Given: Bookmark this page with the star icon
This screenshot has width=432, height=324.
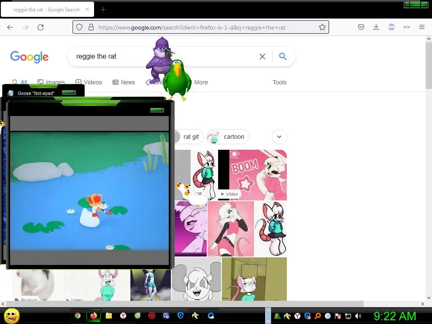Looking at the screenshot, I should (322, 27).
